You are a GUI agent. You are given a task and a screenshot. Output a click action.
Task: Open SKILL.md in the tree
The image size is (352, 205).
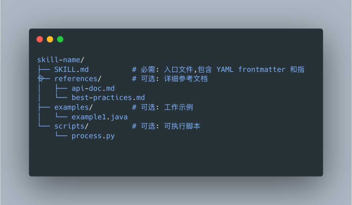click(71, 70)
